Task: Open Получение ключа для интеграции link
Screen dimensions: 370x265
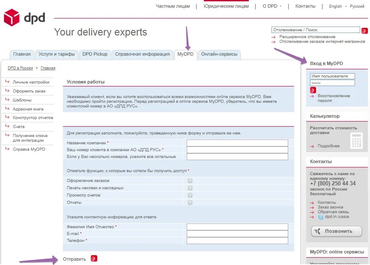Action: 30,138
